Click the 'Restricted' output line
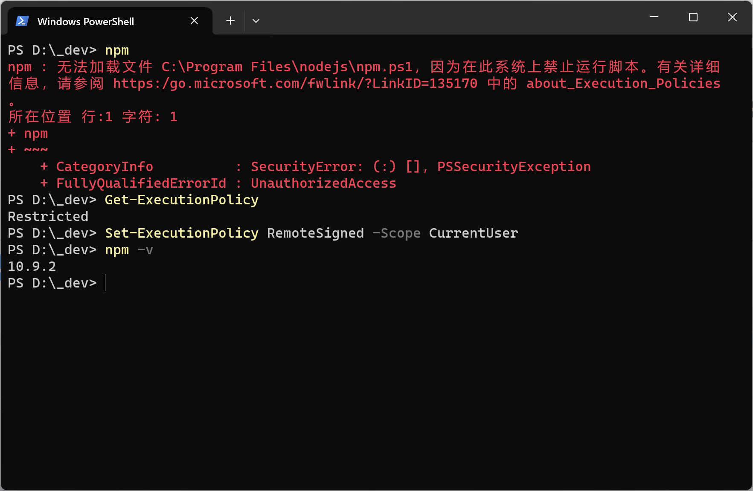This screenshot has width=753, height=491. (x=48, y=216)
